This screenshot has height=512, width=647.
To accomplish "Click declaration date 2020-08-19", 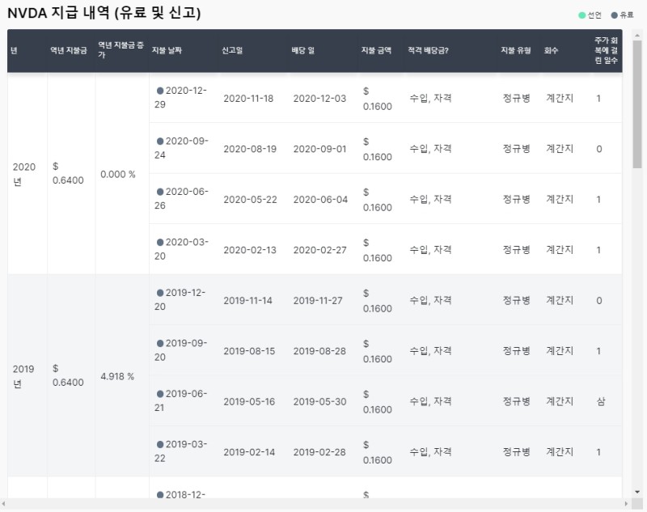I will coord(250,149).
